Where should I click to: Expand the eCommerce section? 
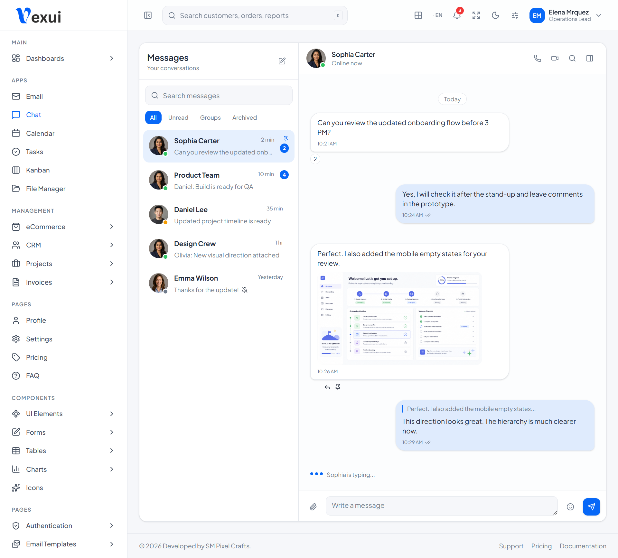coord(63,227)
